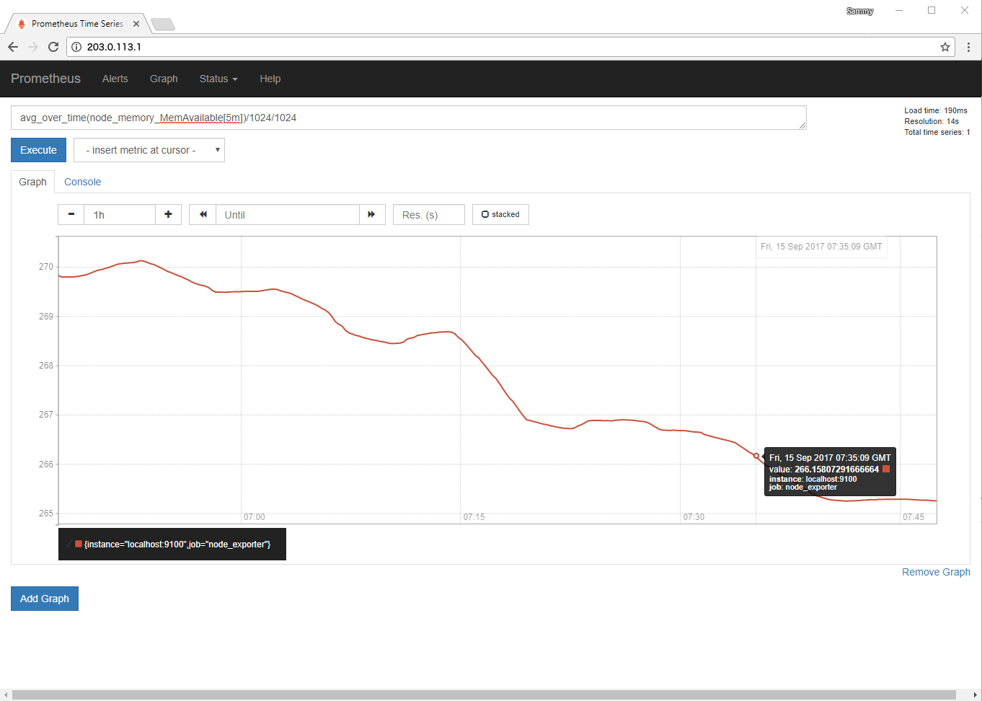Open the insert metric at cursor dropdown
The width and height of the screenshot is (982, 701).
coord(149,150)
